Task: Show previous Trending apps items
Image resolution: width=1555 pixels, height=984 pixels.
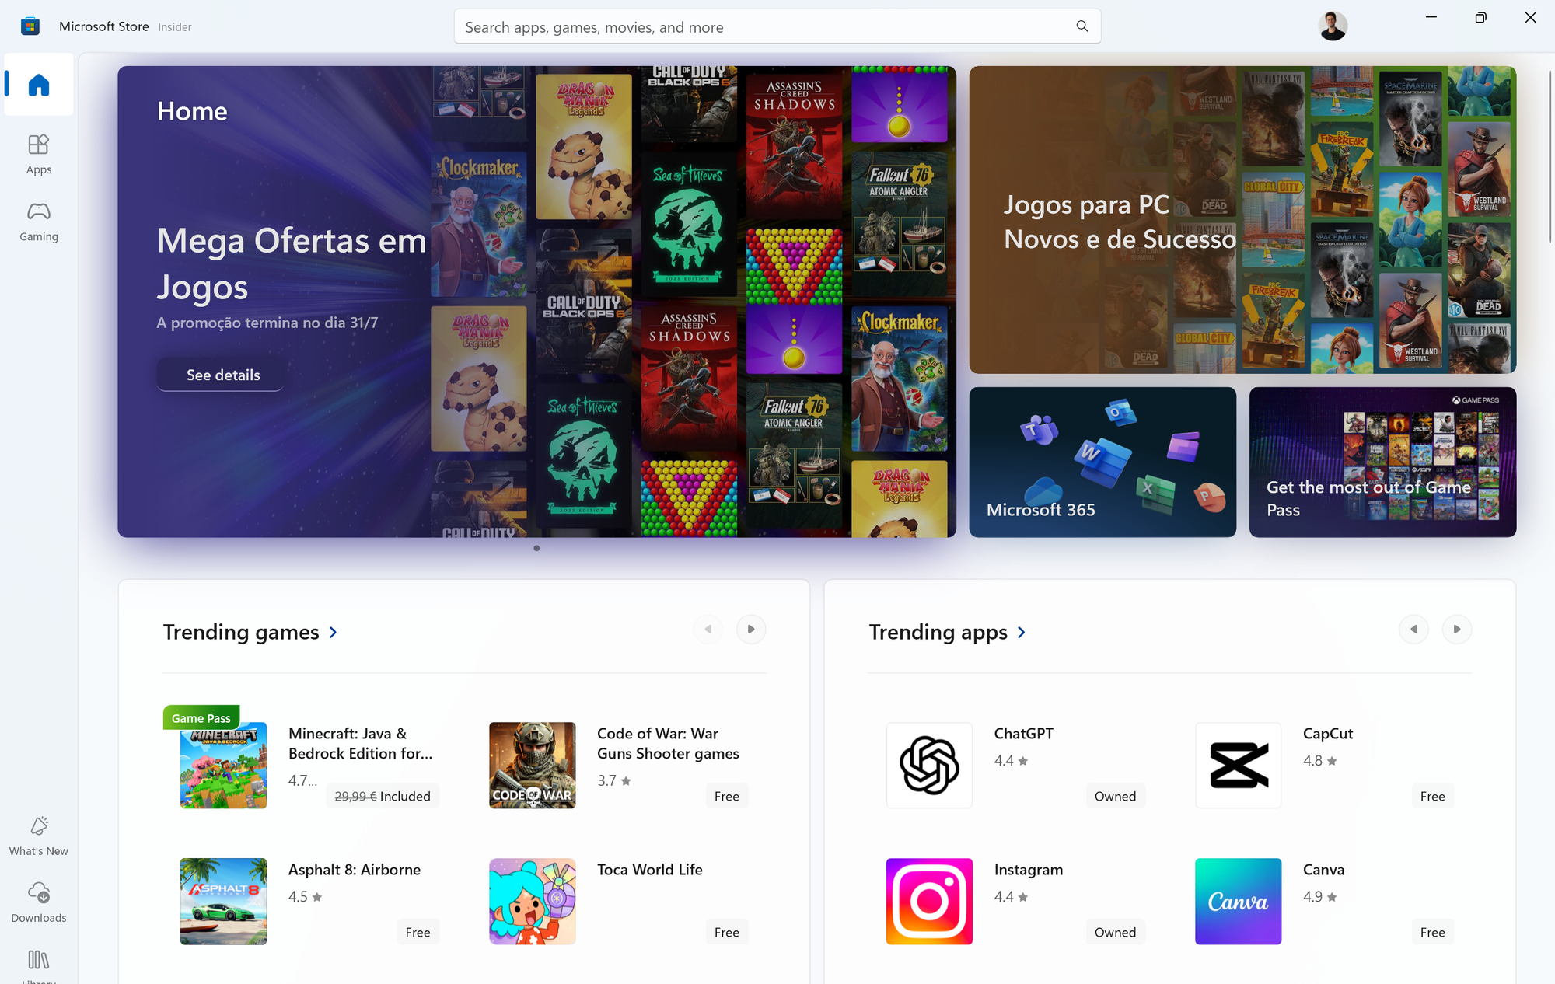Action: [x=1414, y=629]
